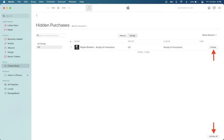
Task: Click the Now Playing menu bar icon
Action: (x=166, y=2)
